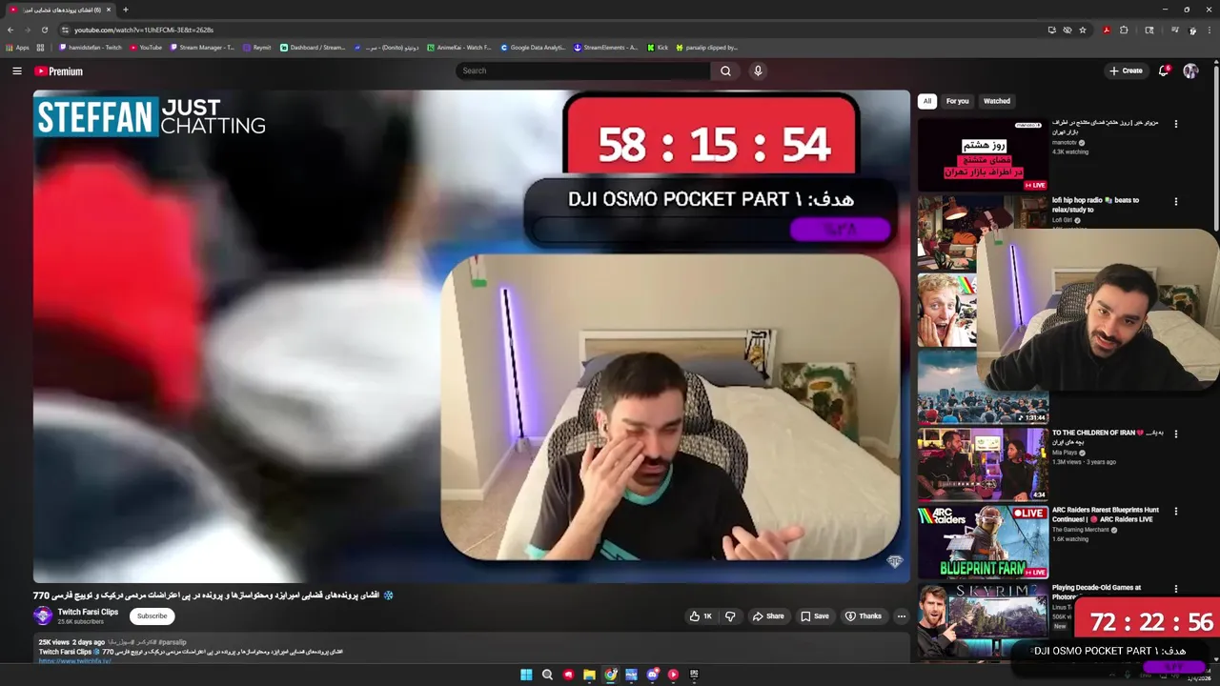The image size is (1220, 686).
Task: Select the All filter chip
Action: (x=926, y=101)
